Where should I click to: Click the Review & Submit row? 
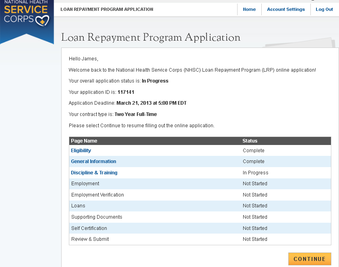coord(90,239)
